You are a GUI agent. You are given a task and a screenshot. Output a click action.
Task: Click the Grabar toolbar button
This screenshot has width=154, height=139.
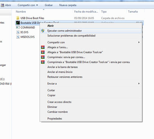pyautogui.click(x=49, y=5)
